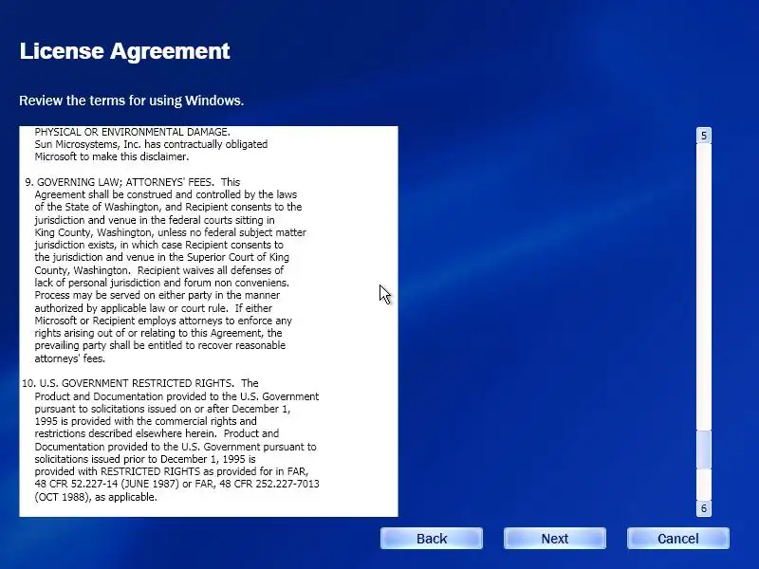759x569 pixels.
Task: Click the Next button
Action: pos(555,539)
